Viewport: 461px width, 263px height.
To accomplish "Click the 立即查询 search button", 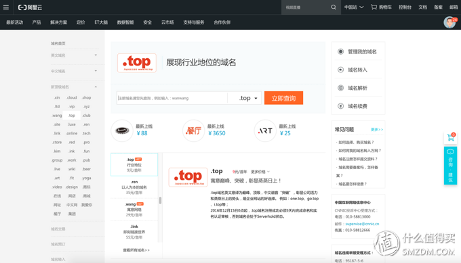I will pos(283,98).
